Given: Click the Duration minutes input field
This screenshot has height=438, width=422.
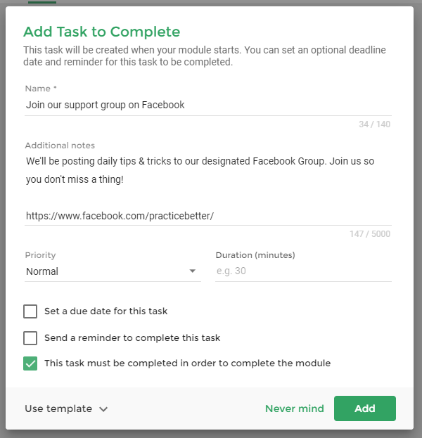Looking at the screenshot, I should (x=303, y=271).
